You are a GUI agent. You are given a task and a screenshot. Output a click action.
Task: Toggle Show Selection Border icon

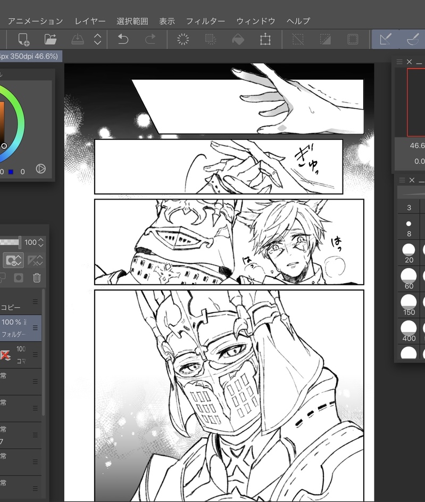[x=353, y=39]
